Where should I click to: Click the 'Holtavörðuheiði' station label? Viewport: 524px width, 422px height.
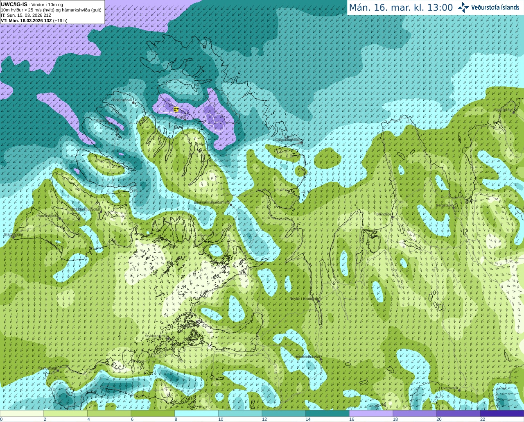(x=307, y=357)
